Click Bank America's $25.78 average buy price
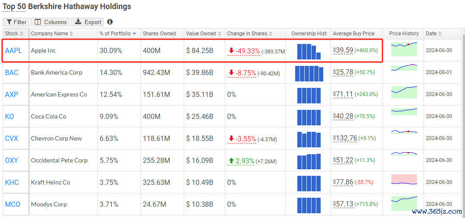The height and width of the screenshot is (218, 465). [x=343, y=72]
